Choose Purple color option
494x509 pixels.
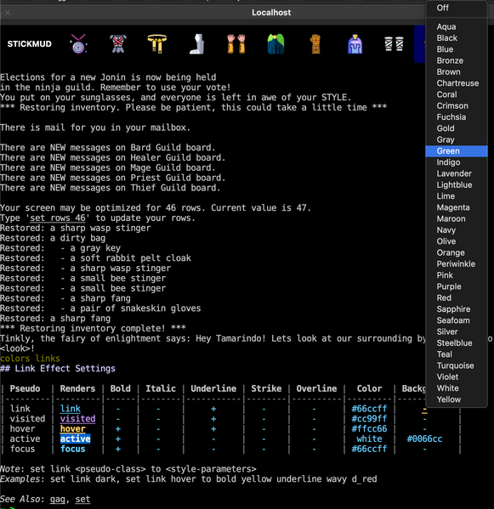tap(457, 286)
